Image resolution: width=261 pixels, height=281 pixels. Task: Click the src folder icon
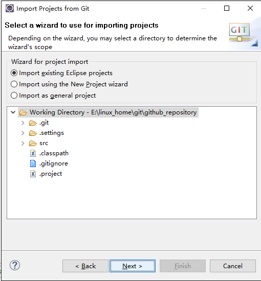point(33,144)
